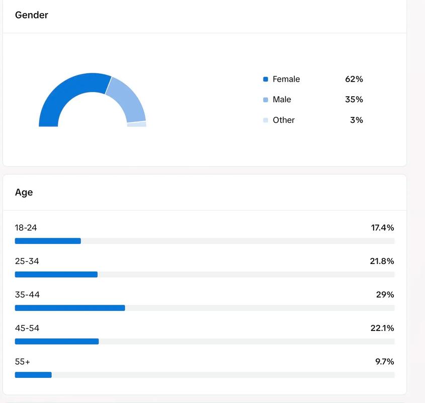Click the Other legend label

(x=284, y=120)
